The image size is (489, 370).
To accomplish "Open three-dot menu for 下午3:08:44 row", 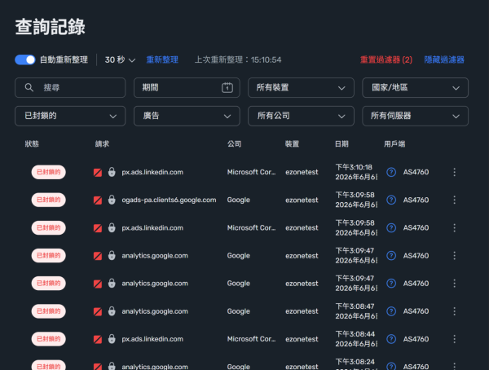I will [x=455, y=339].
